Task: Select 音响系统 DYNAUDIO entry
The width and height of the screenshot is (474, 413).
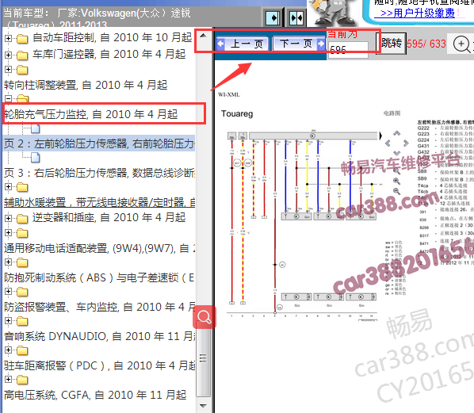Action: coord(99,336)
